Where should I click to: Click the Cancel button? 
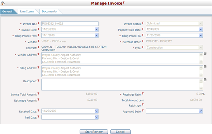pyautogui.click(x=121, y=132)
